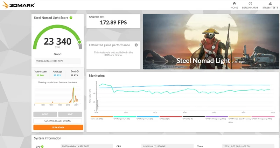The image size is (280, 148).
Task: Click the score gauge indicator dot
Action: point(79,42)
